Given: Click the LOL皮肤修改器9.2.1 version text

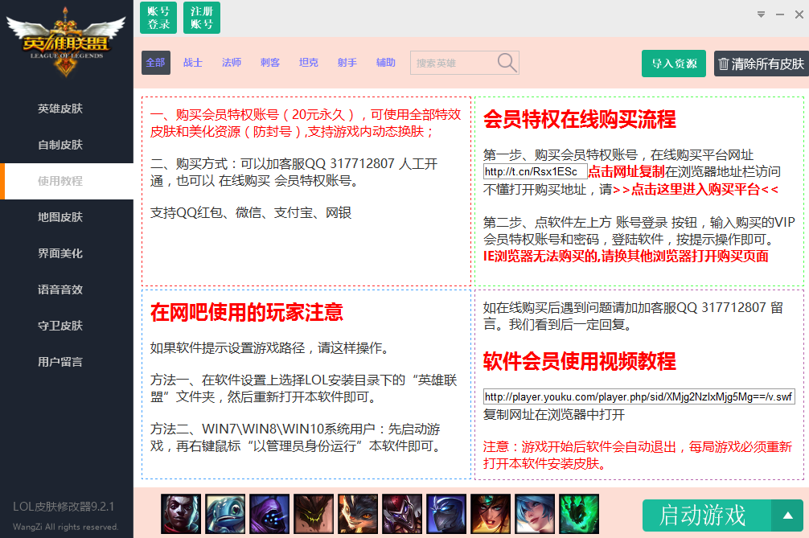Looking at the screenshot, I should 64,507.
